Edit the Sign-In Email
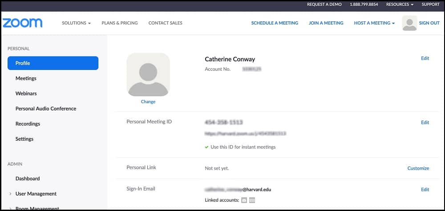 [425, 190]
